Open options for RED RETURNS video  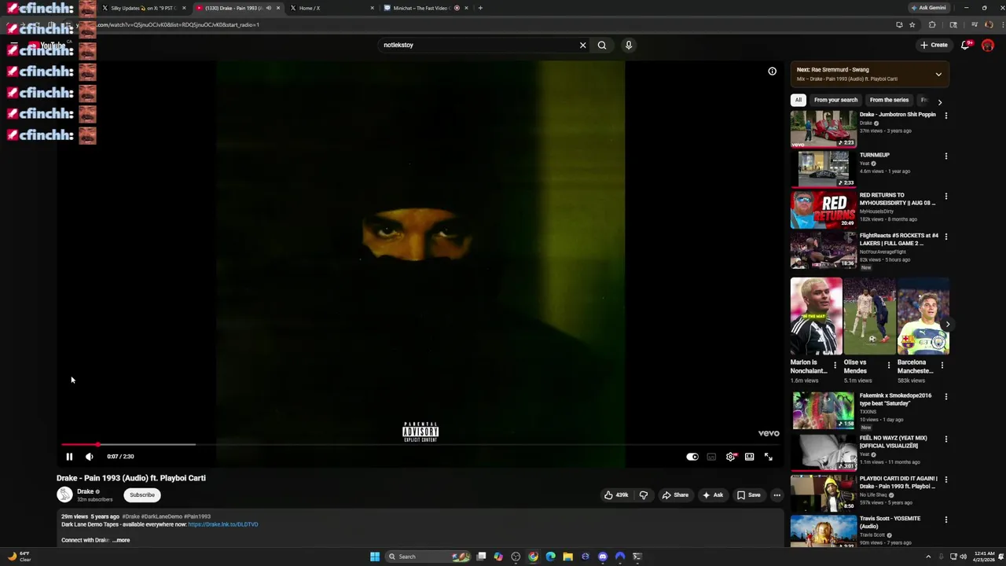946,197
